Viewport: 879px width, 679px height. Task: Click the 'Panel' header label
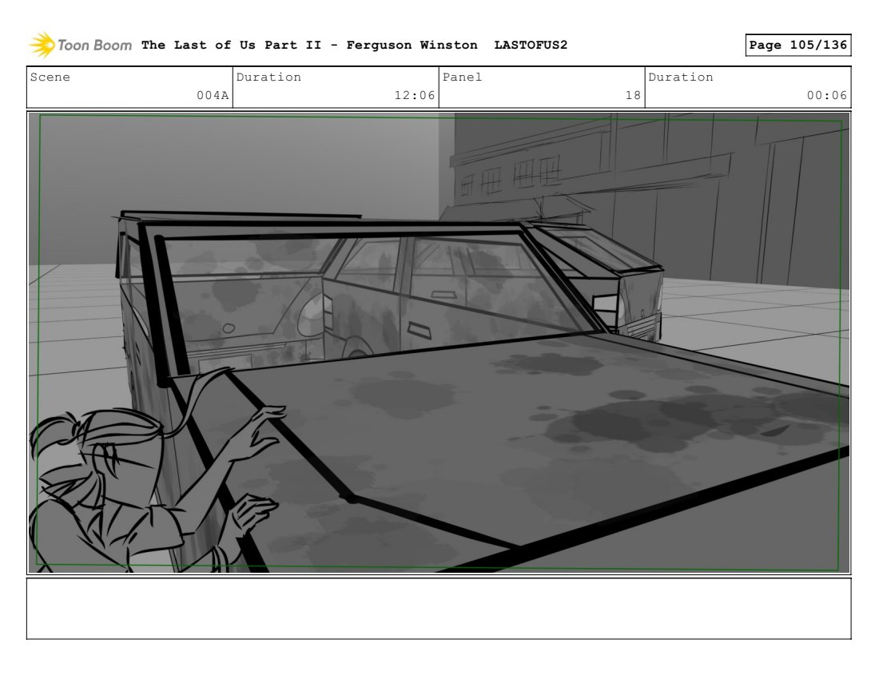462,77
